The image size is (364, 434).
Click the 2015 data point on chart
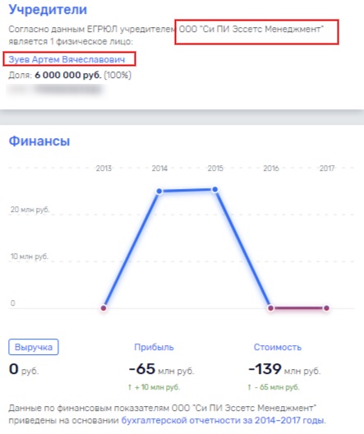coord(215,190)
